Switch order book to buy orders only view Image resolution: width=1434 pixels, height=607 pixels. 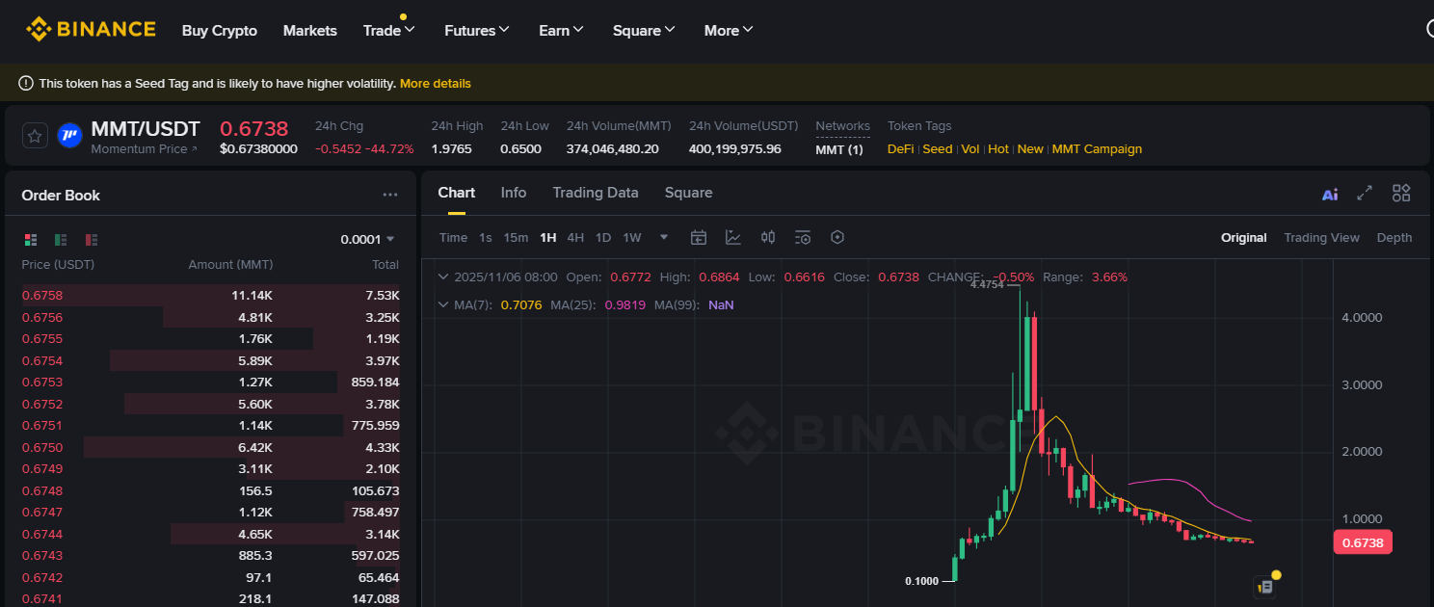[60, 239]
